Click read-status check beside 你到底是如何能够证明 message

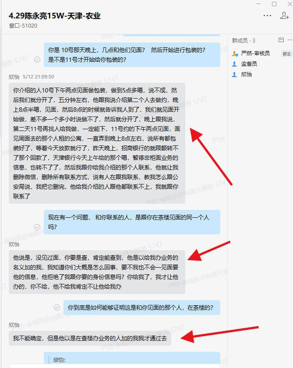click(57, 307)
